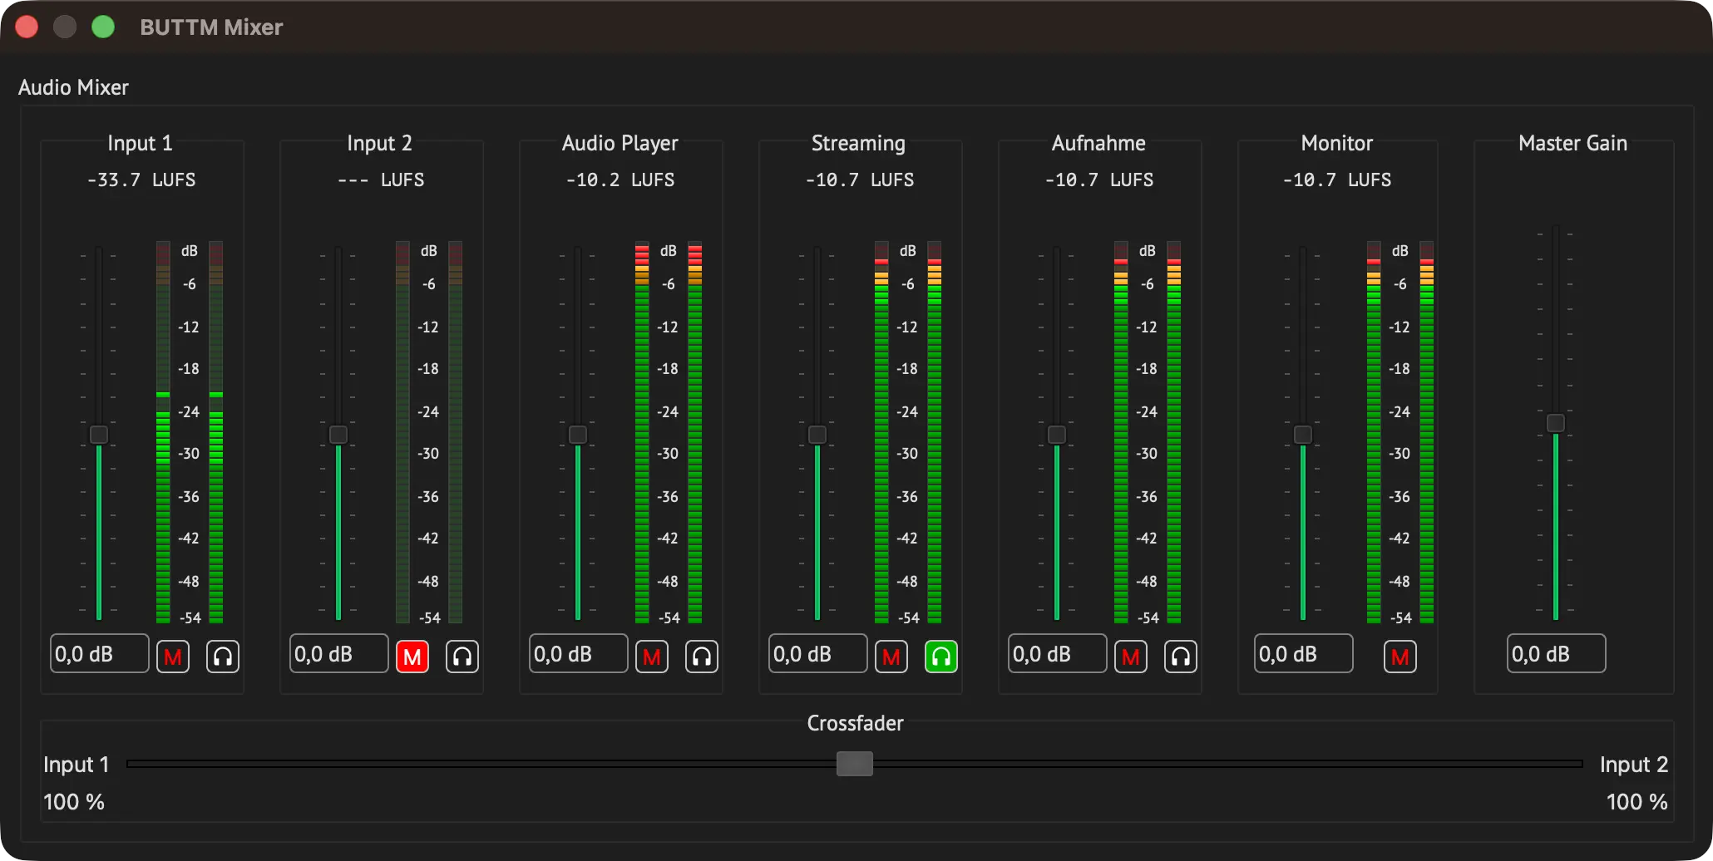1713x861 pixels.
Task: Click the Aufnahme -10.7 LUFS reading
Action: [1099, 180]
